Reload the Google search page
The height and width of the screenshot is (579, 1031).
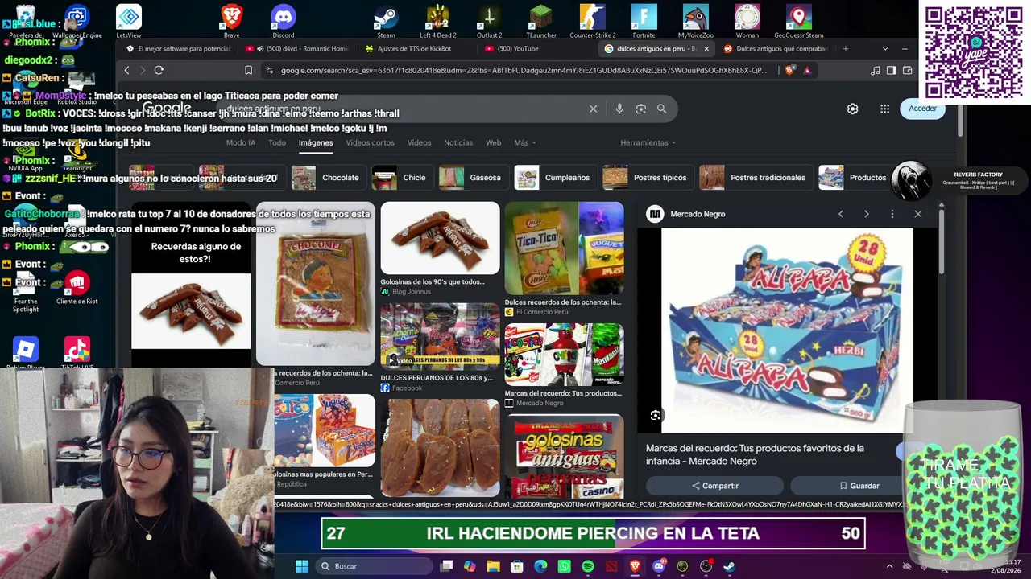pos(159,71)
